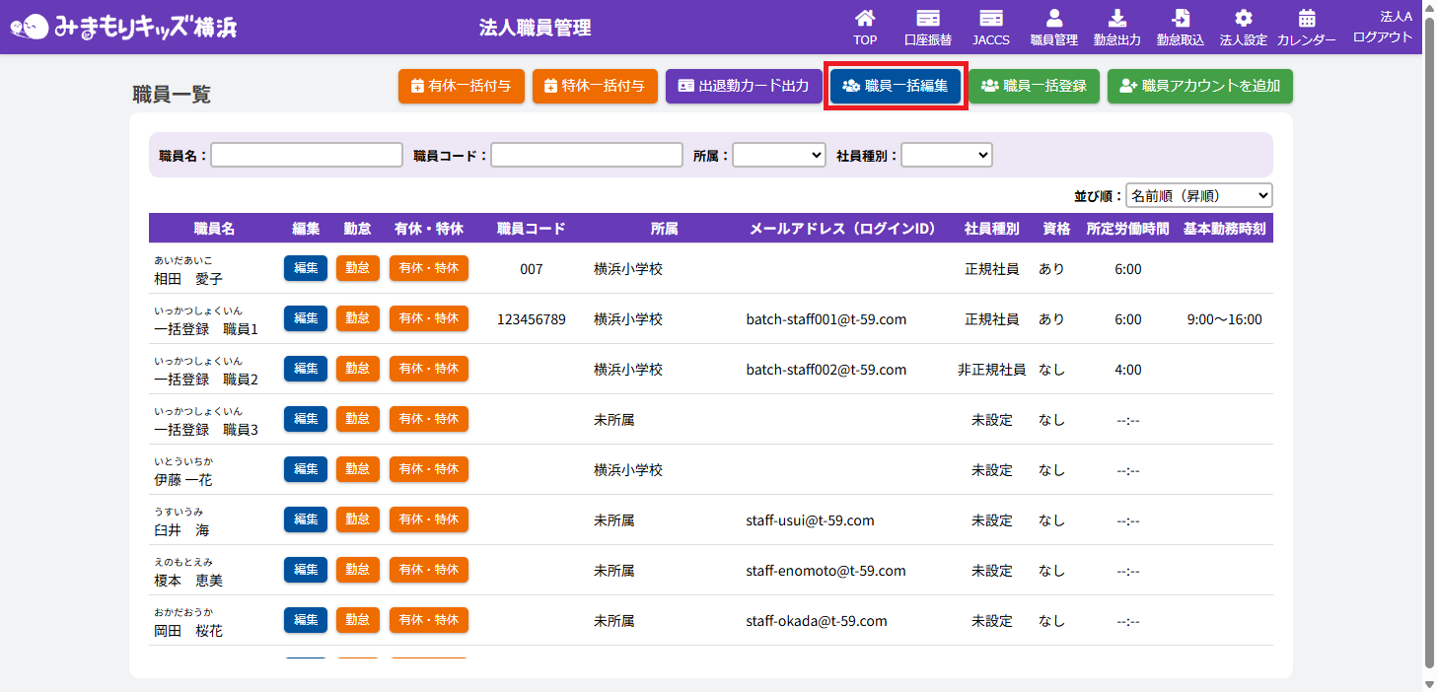
Task: Open カレンダー calendar icon
Action: click(x=1306, y=19)
